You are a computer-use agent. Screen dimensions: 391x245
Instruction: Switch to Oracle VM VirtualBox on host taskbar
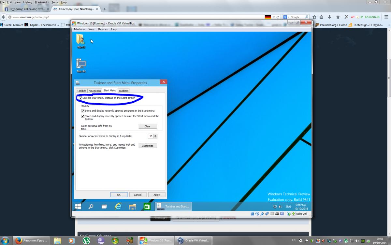(194, 240)
